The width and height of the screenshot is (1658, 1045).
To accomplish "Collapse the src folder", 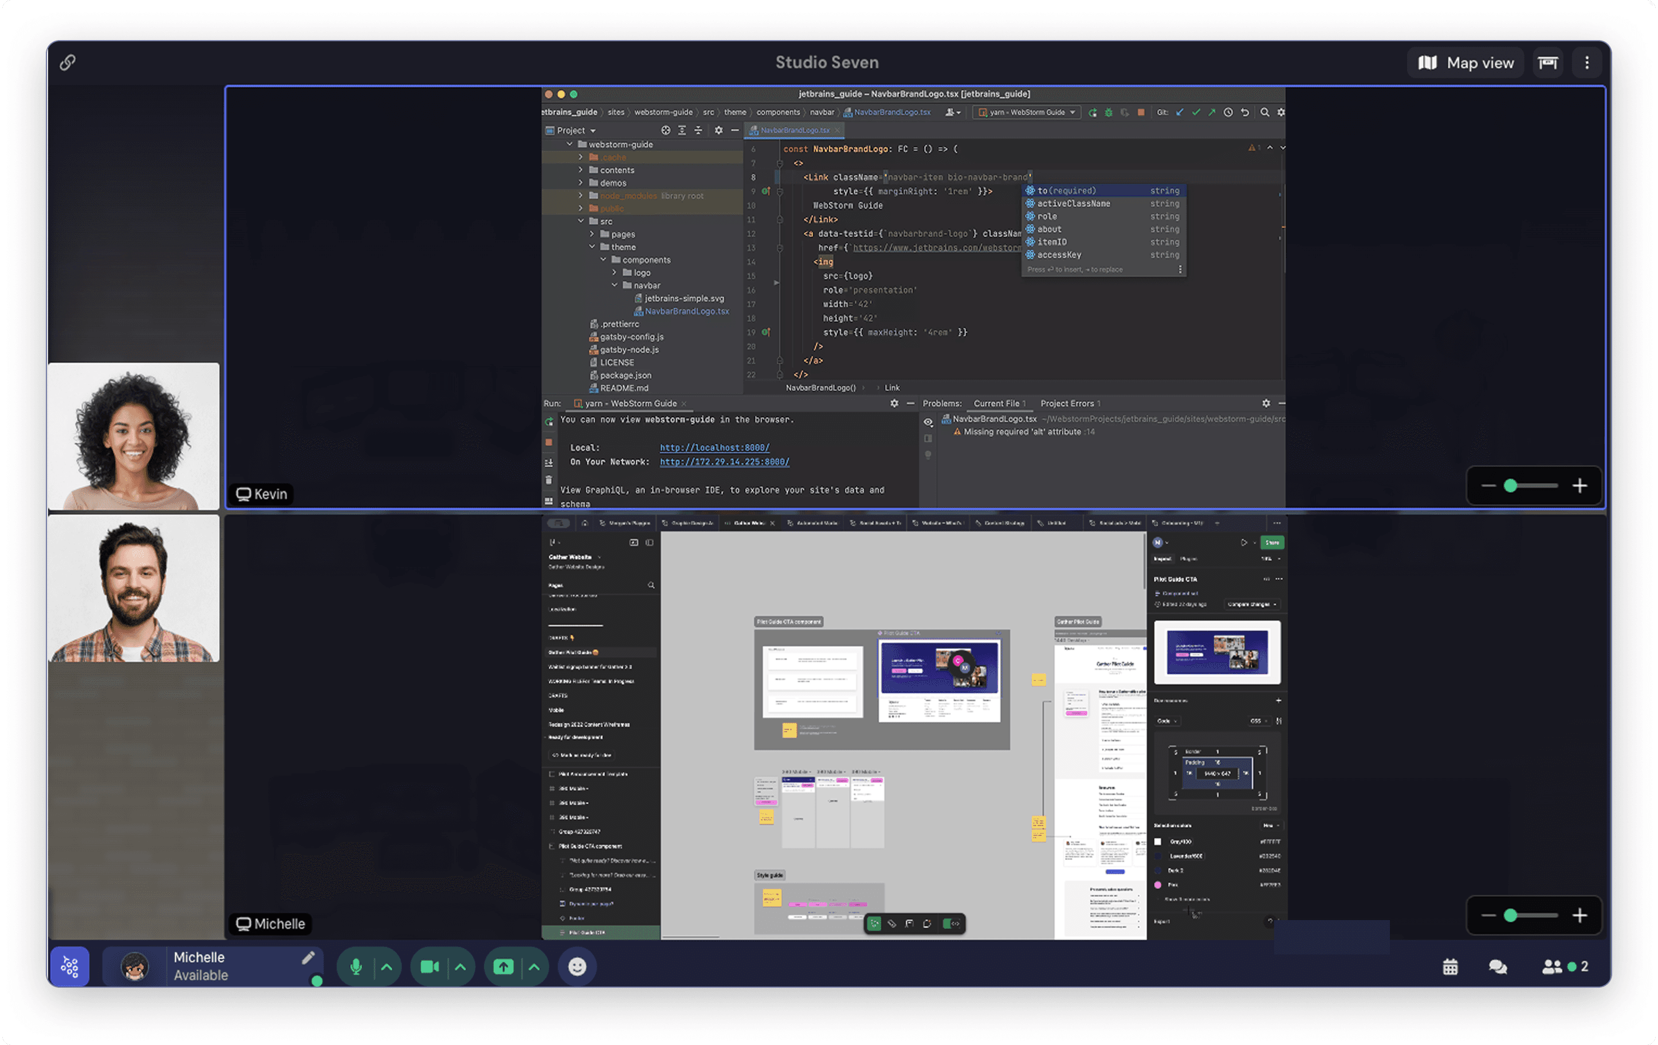I will [x=580, y=221].
